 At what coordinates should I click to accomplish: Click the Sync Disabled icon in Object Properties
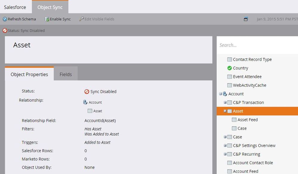[87, 92]
